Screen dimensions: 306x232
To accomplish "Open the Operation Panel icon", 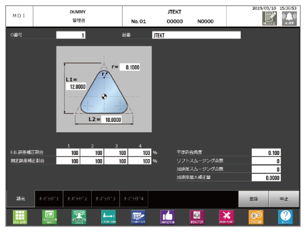I will click(x=50, y=217).
